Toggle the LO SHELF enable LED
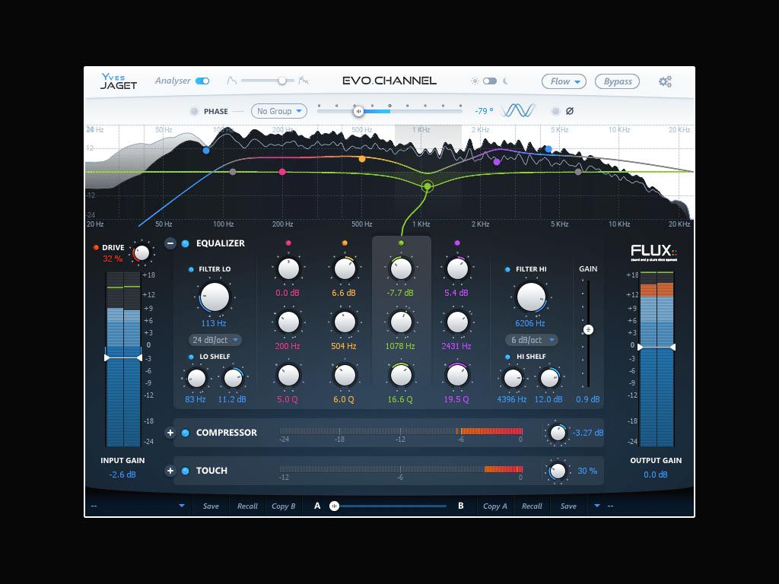 [191, 357]
